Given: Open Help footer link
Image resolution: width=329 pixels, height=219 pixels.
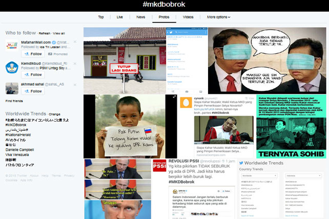Looking at the screenshot, I should click(45, 175).
